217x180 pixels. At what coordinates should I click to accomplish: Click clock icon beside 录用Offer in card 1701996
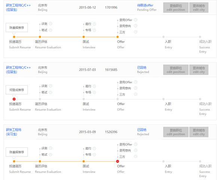tap(135, 20)
